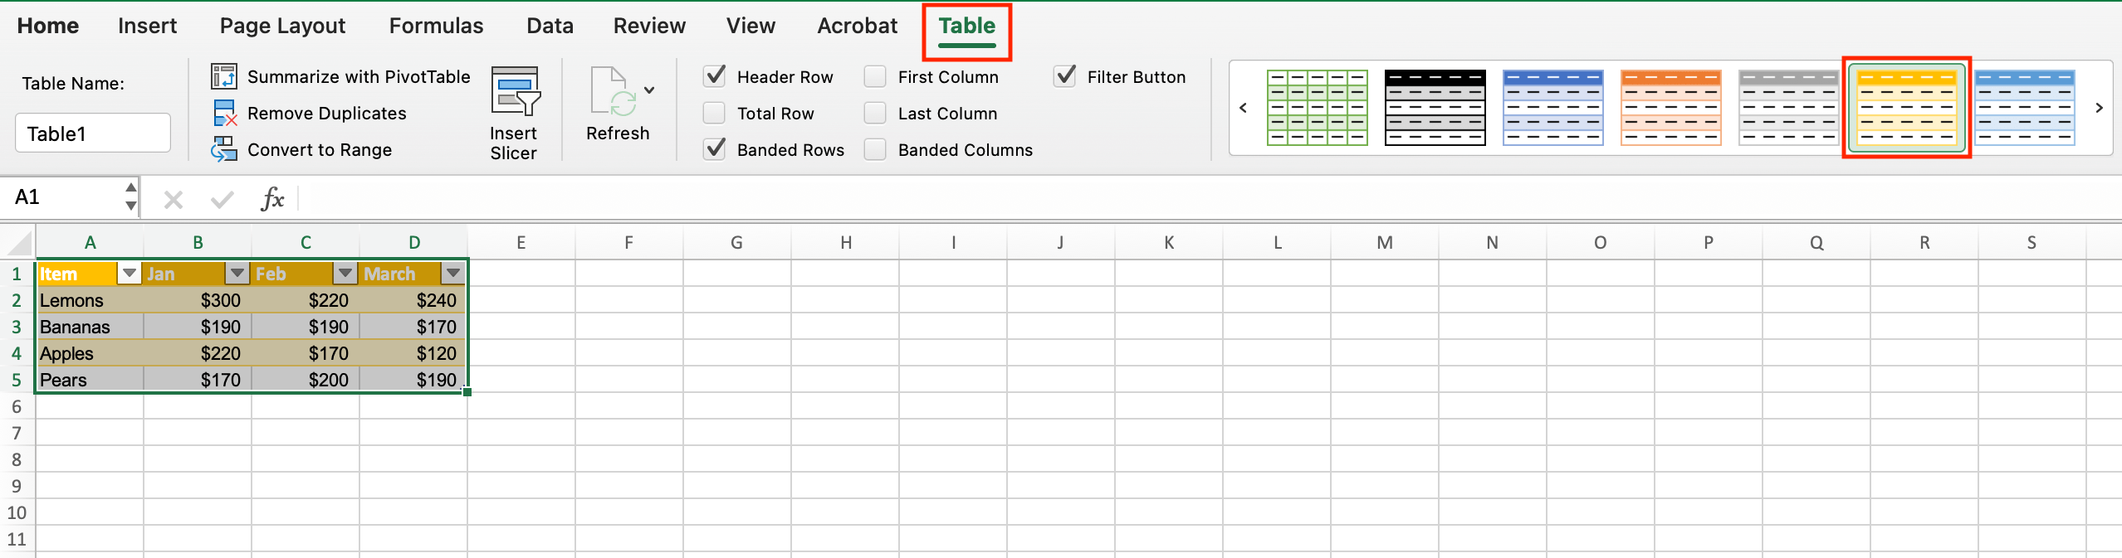Select the black table style
The image size is (2122, 558).
pyautogui.click(x=1435, y=108)
